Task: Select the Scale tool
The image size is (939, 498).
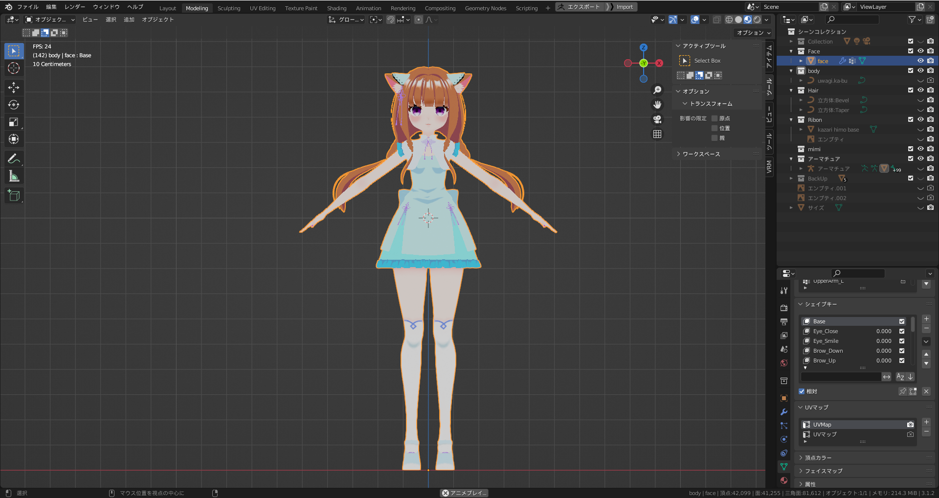Action: (x=14, y=122)
